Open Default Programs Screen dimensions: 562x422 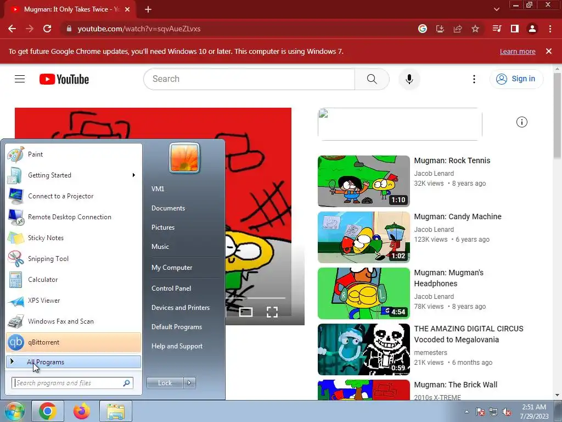point(176,327)
